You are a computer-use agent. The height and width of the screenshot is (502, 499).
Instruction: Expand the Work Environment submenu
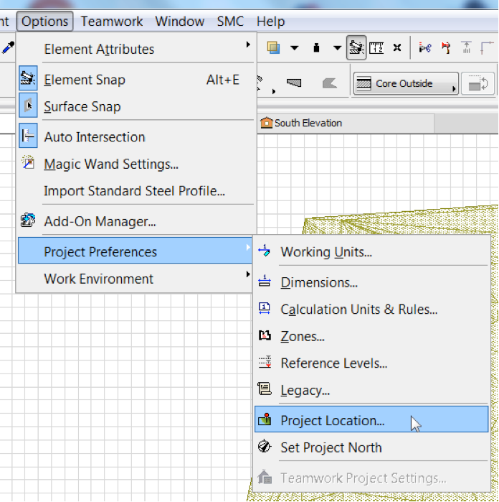pos(136,279)
